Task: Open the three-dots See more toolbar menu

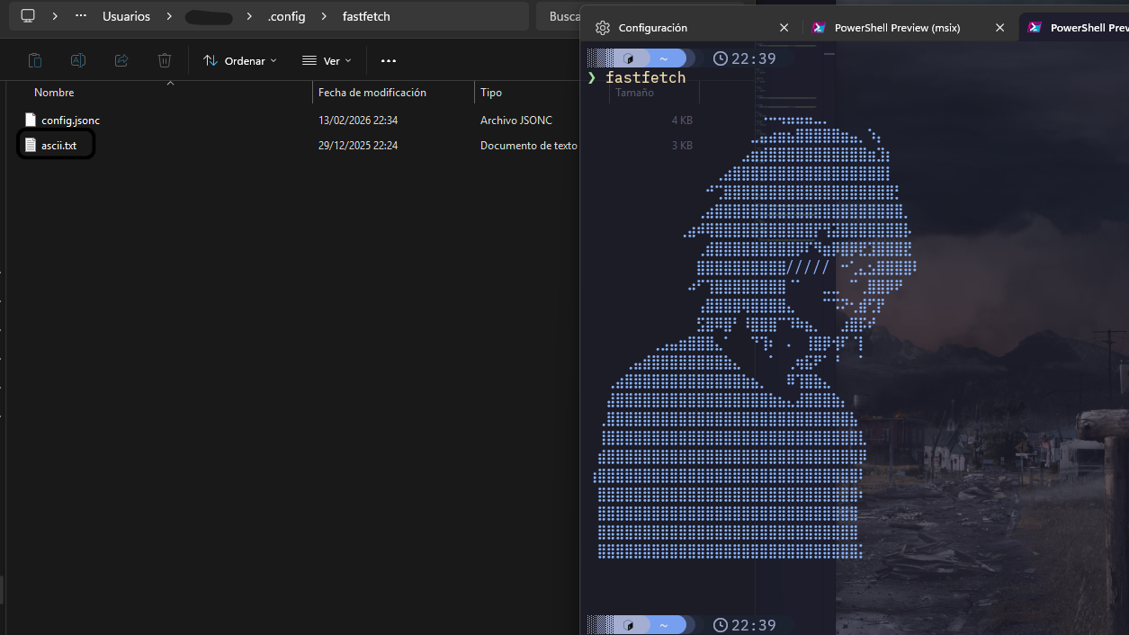Action: [x=389, y=60]
